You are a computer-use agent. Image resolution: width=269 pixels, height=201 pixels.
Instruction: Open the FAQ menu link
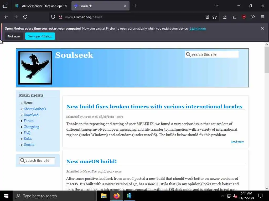click(x=27, y=133)
